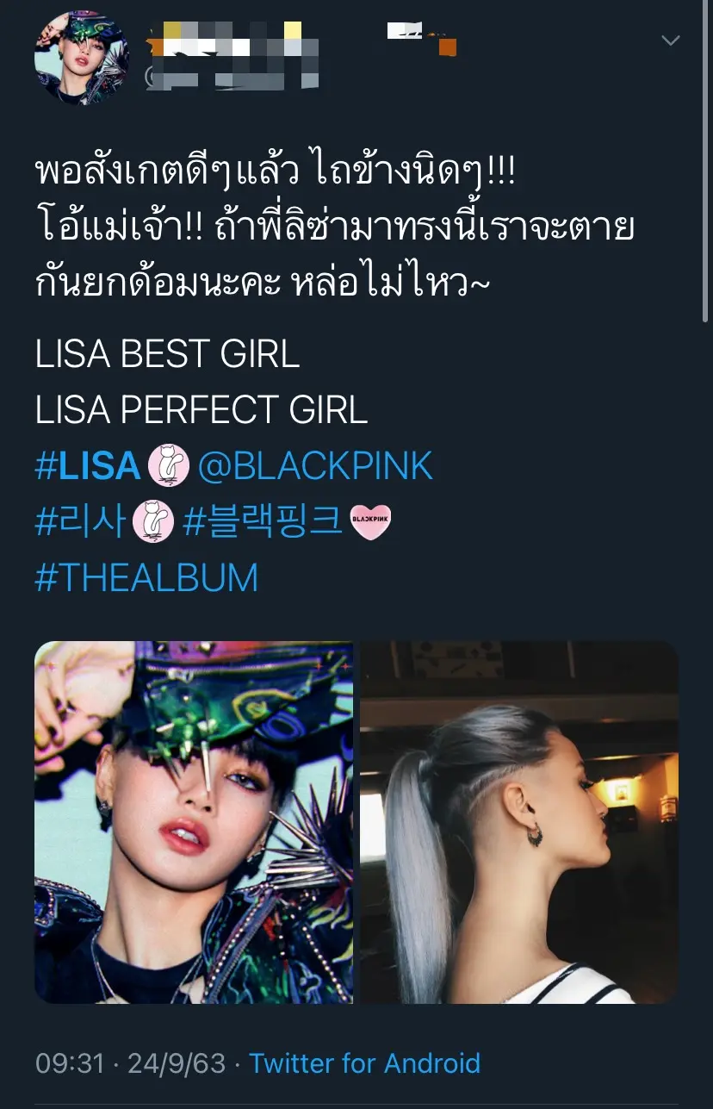Click the LISA BEST GIRL text line
The image size is (713, 1109).
(167, 354)
